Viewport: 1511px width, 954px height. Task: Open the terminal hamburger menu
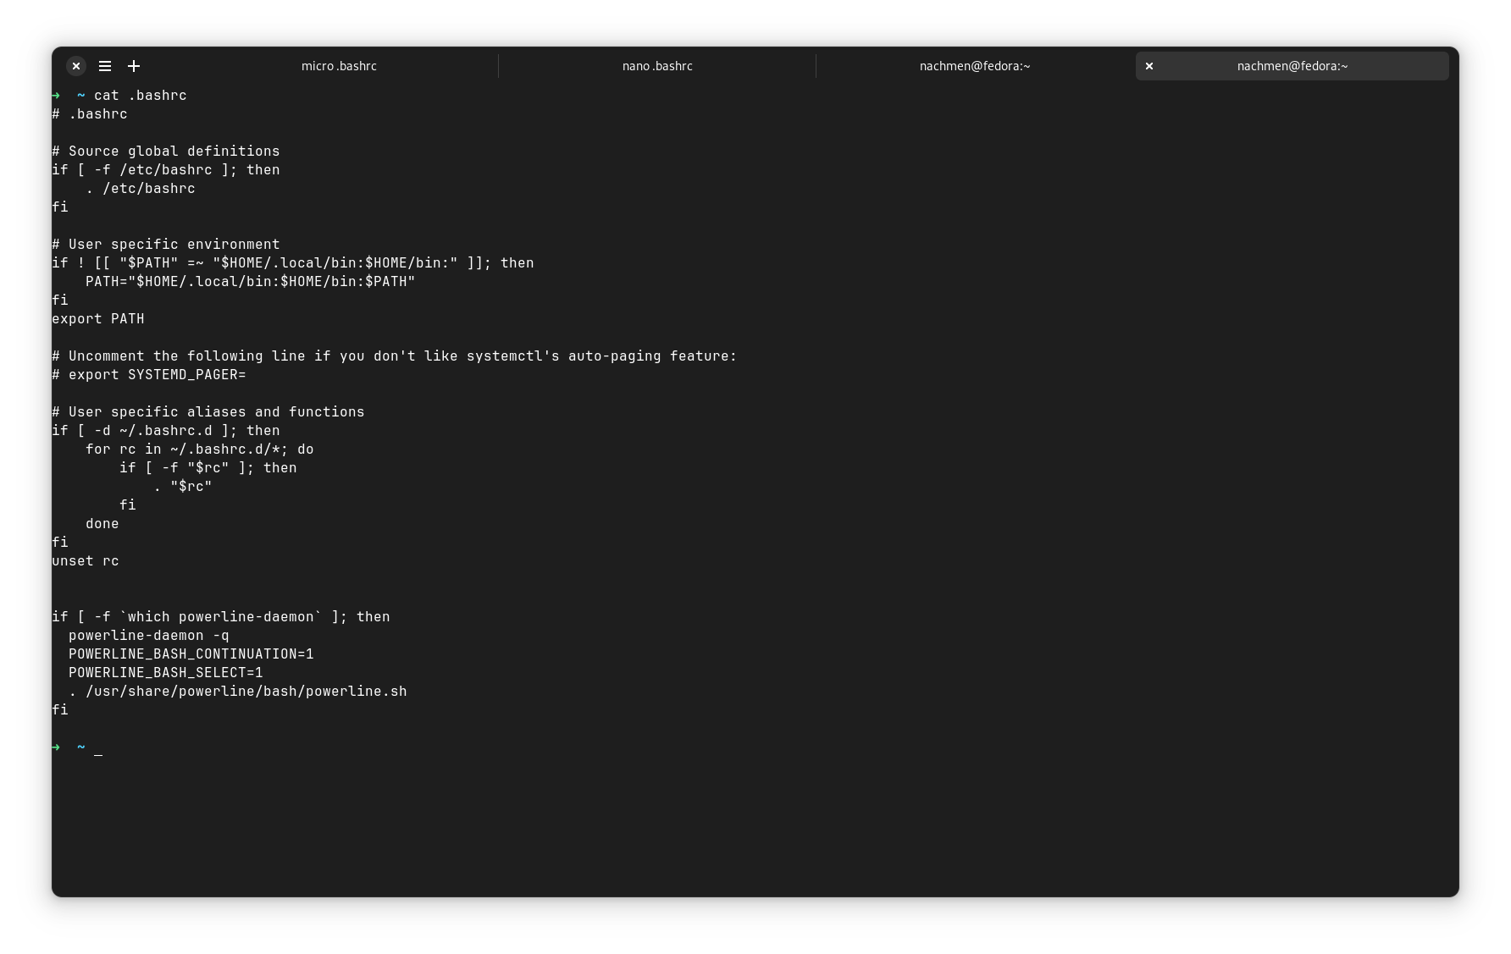[105, 66]
